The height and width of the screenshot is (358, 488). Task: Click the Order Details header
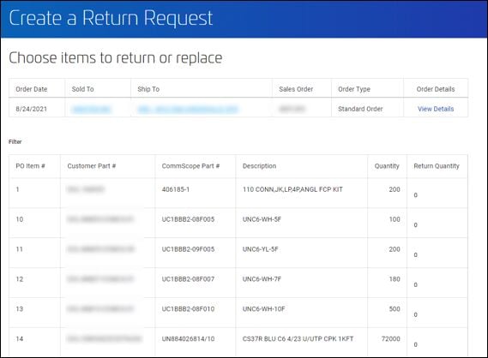436,89
